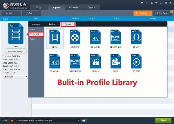
Task: Switch to the Ripper tab
Action: pos(57,8)
